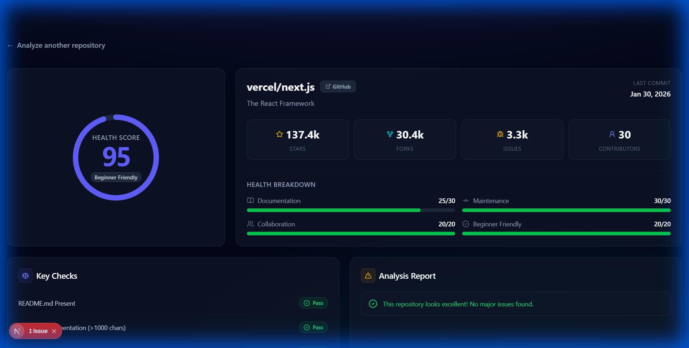Select the Forks stat card label
Image resolution: width=689 pixels, height=348 pixels.
[405, 149]
